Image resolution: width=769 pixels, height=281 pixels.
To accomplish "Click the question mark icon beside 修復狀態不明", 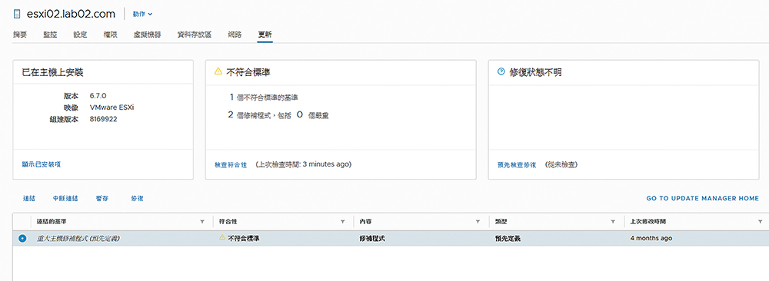I will 501,72.
